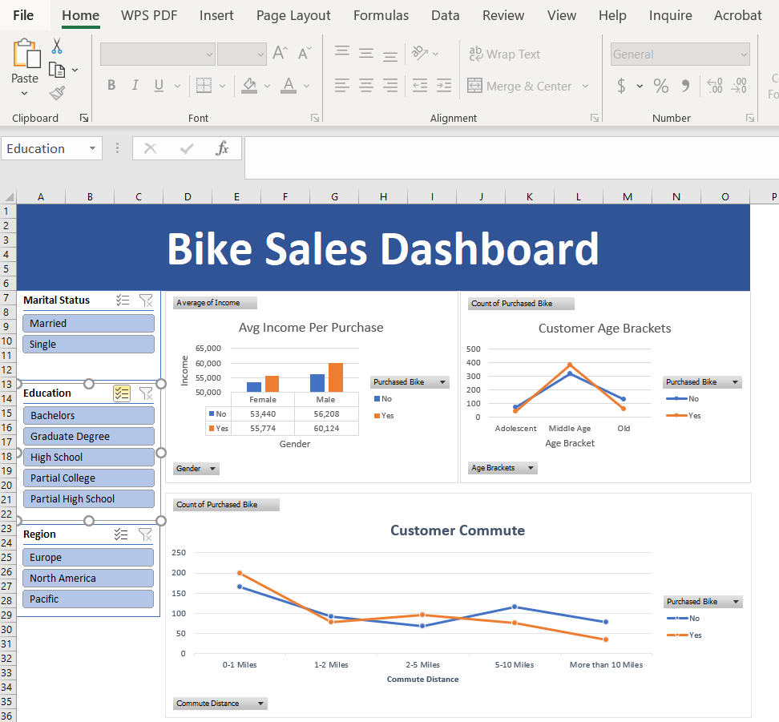The height and width of the screenshot is (722, 779).
Task: Click the Borders icon
Action: [204, 86]
